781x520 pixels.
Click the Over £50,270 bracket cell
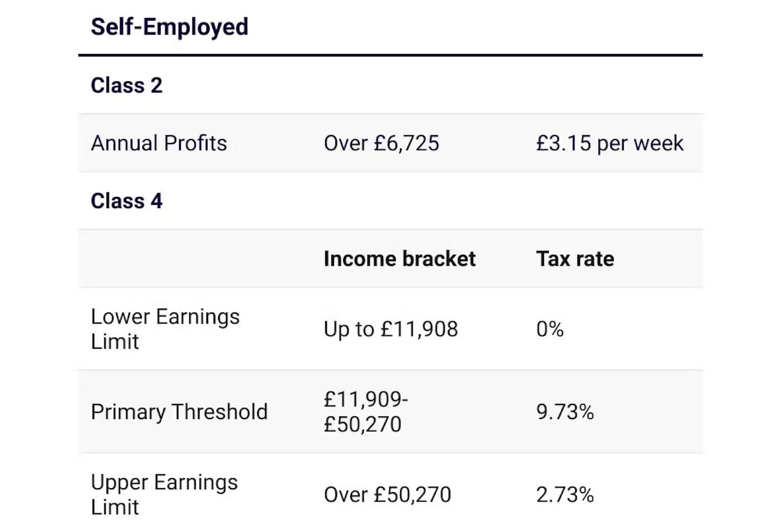[387, 494]
